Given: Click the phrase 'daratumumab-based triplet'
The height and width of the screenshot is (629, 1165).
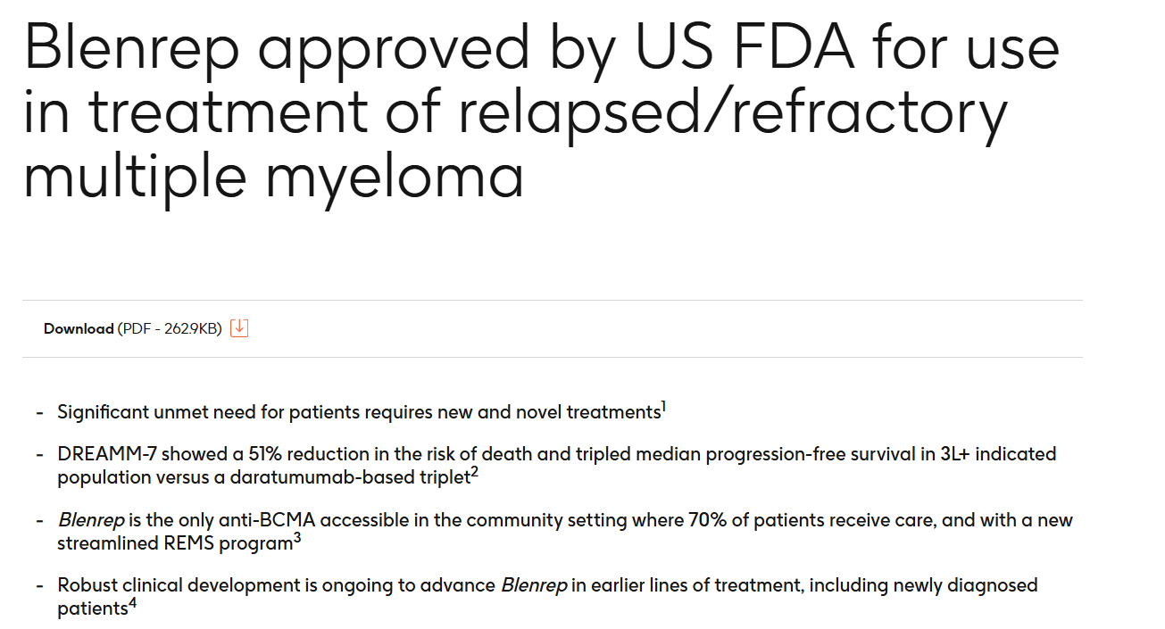Looking at the screenshot, I should coord(349,477).
